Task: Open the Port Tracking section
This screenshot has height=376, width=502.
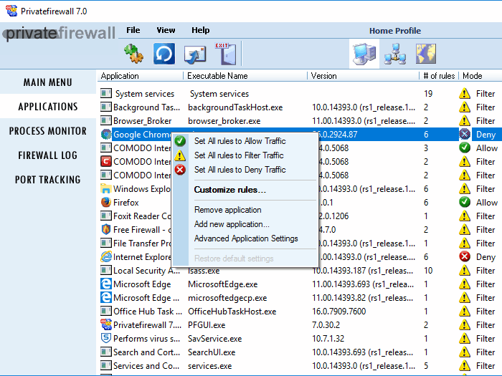Action: coord(48,180)
